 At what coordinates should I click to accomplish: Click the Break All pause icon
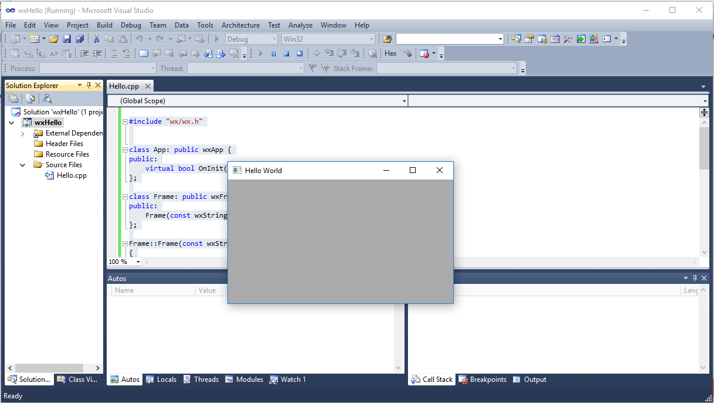[x=273, y=53]
